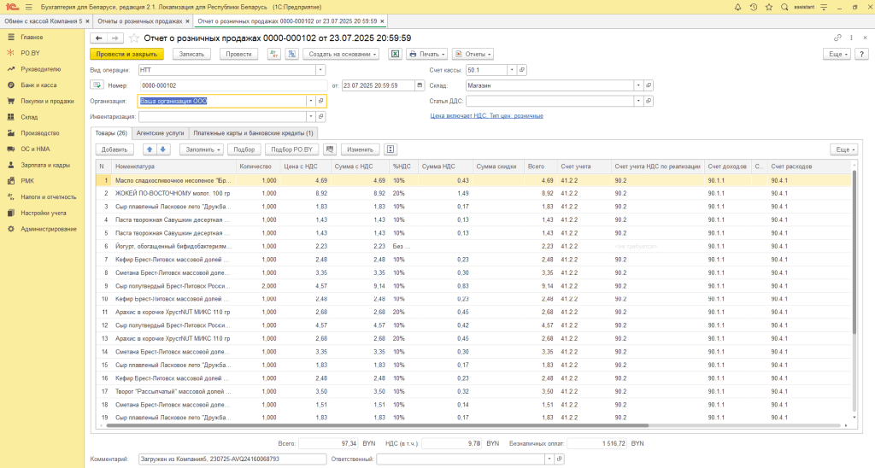Click the horizontal scrollbar of goods table
This screenshot has width=875, height=468.
click(x=377, y=425)
